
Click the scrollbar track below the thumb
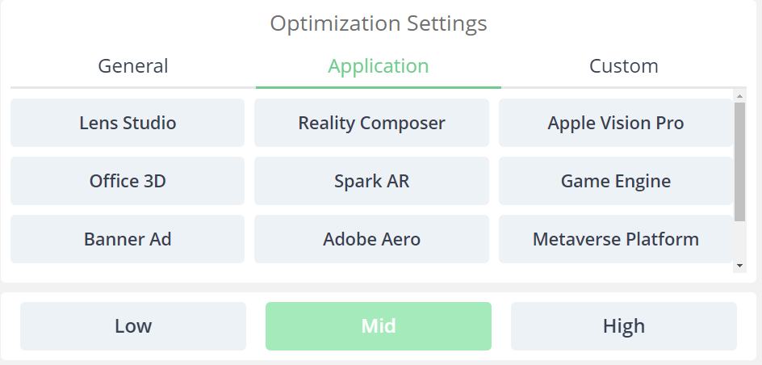pos(739,241)
